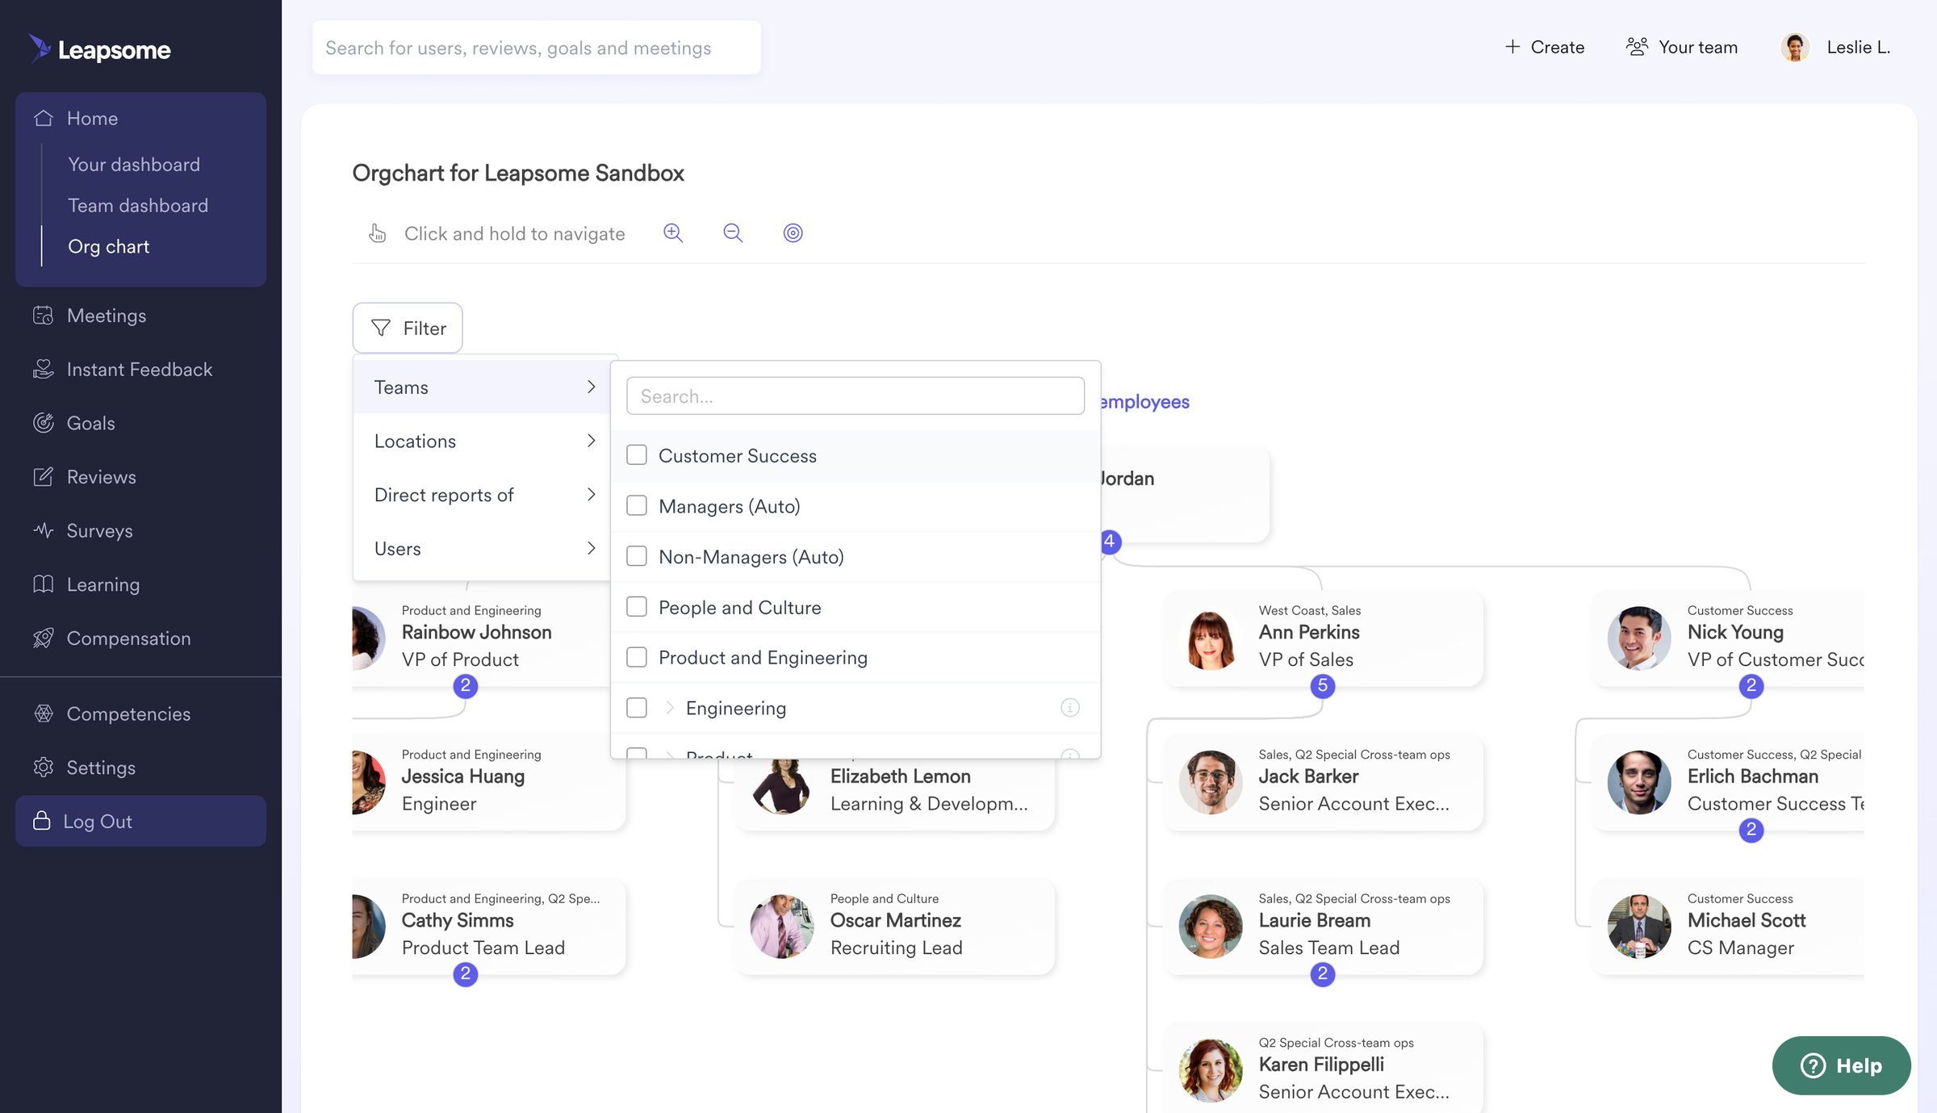Screen dimensions: 1937x1113
Task: Expand Teams filter submenu arrow
Action: (x=592, y=387)
